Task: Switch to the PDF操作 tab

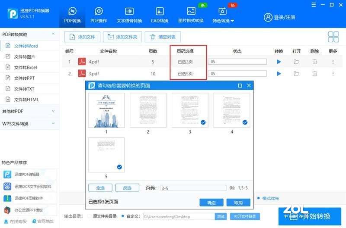Action: [x=99, y=15]
